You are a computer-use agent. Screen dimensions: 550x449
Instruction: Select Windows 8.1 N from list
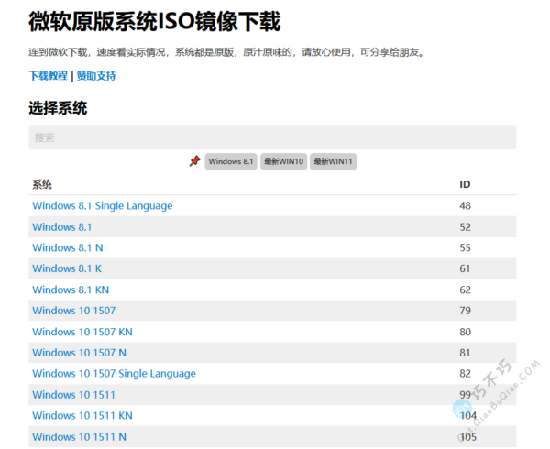tap(67, 248)
